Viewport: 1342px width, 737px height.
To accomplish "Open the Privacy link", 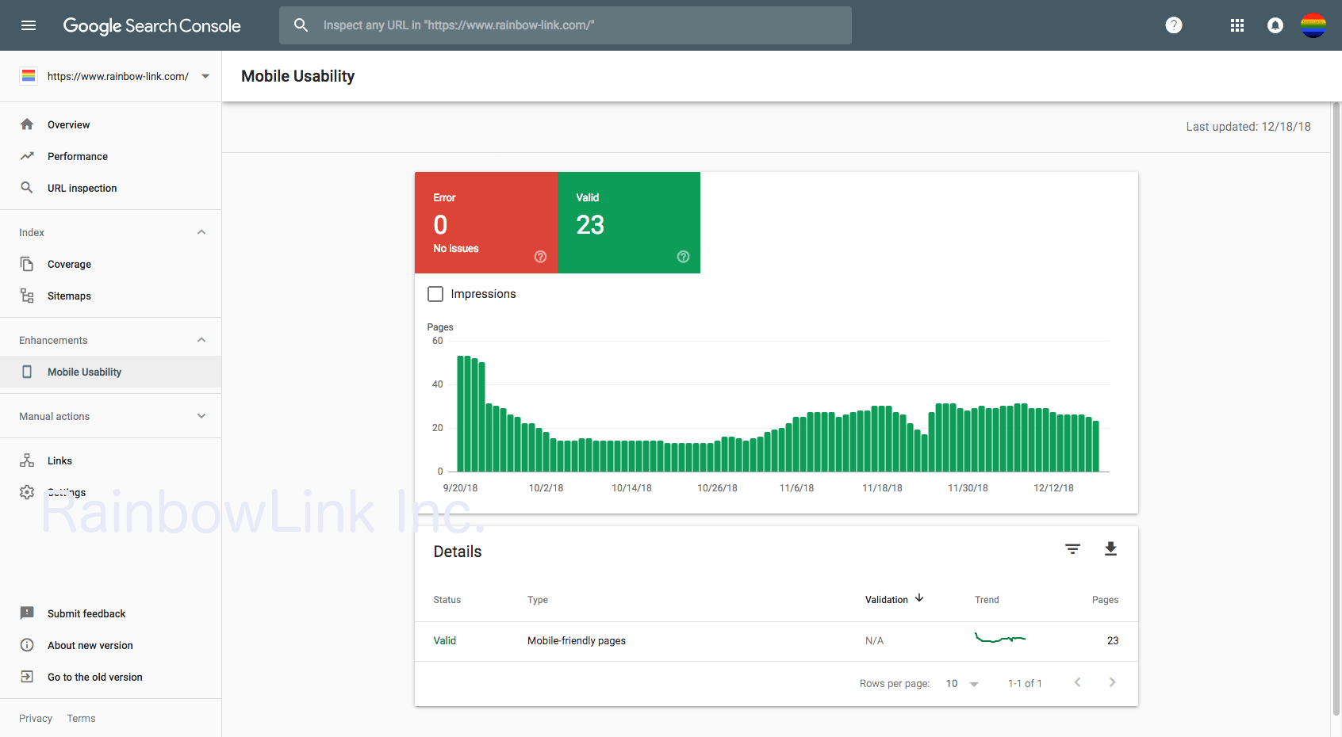I will point(36,718).
